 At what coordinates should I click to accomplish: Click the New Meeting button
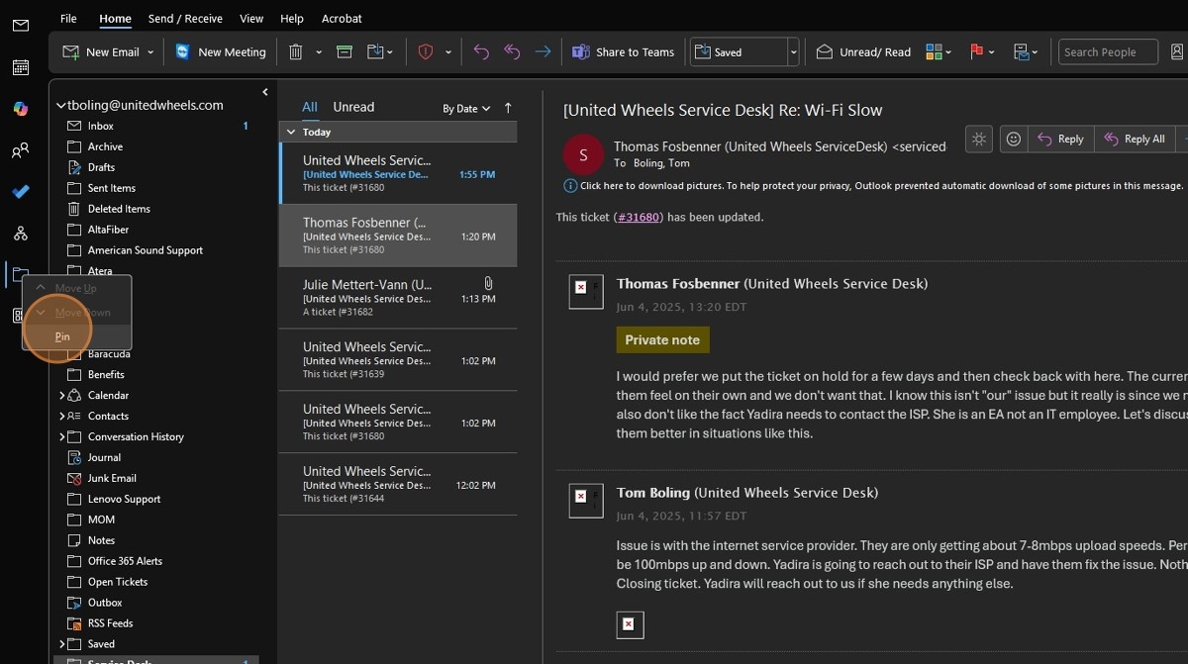tap(221, 52)
